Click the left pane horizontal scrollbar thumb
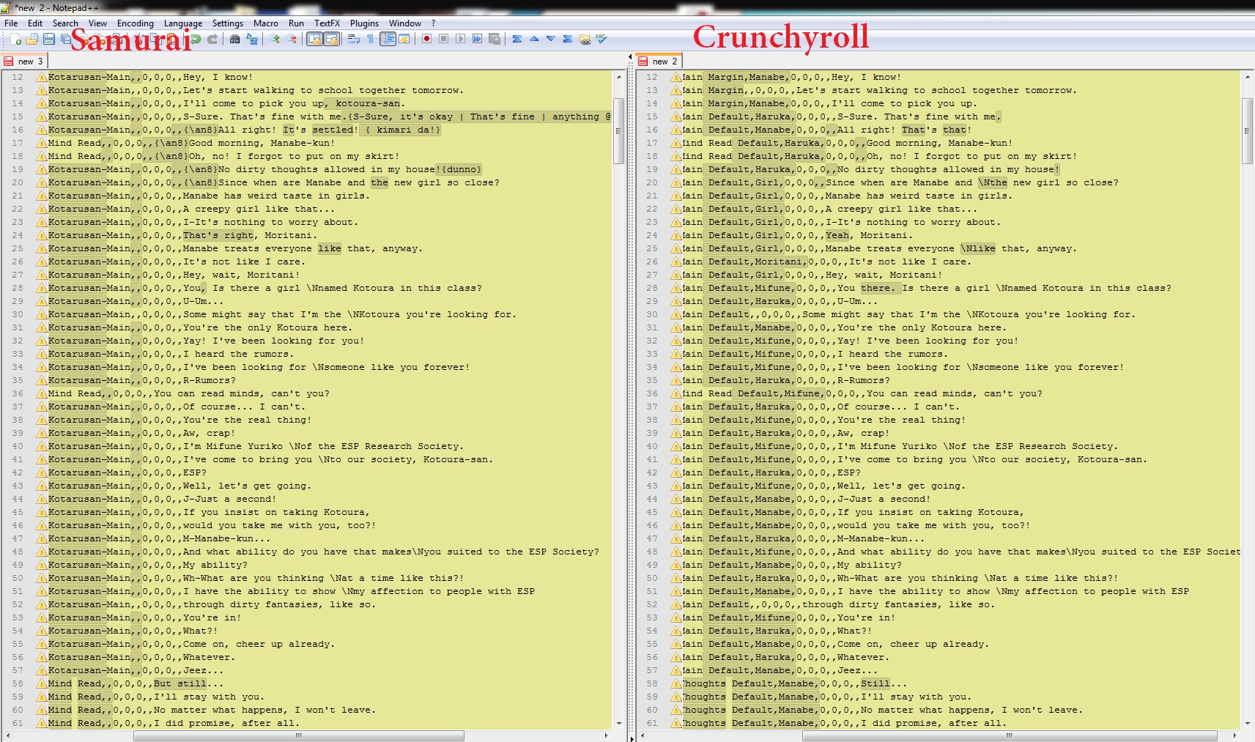Screen dimensions: 1255x742 298,735
